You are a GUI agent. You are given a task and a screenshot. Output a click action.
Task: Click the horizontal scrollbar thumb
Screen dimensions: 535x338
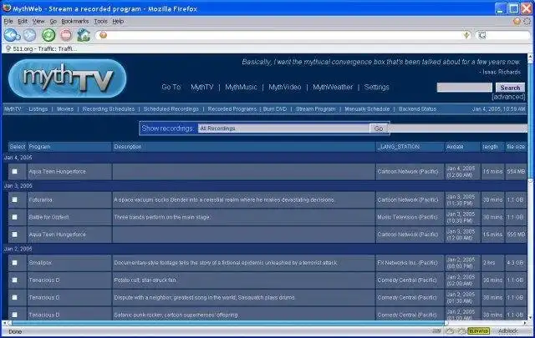pos(228,323)
